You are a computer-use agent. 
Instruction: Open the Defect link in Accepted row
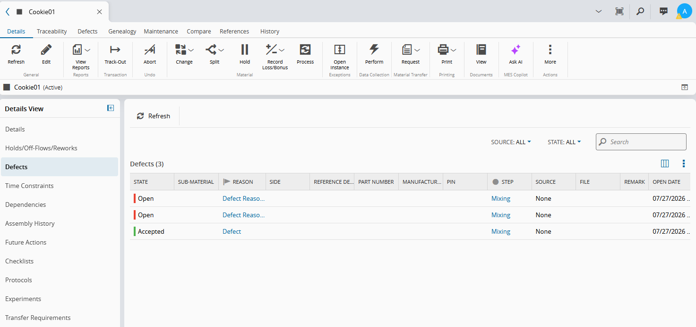(x=232, y=231)
